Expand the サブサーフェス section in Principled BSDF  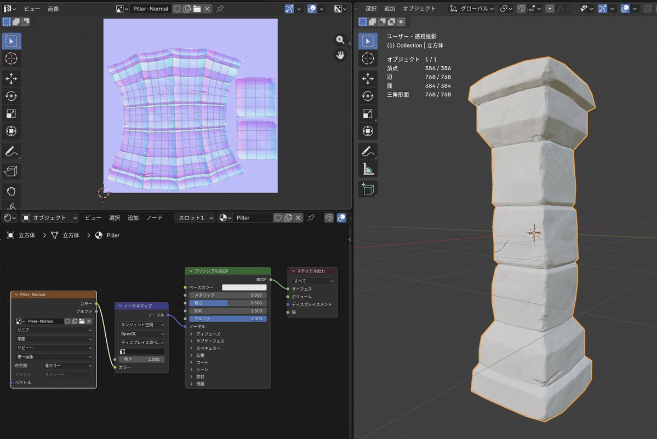(x=209, y=341)
